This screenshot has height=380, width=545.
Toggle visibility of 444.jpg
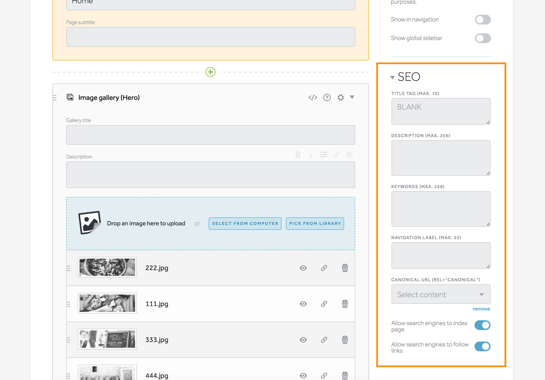[x=303, y=376]
